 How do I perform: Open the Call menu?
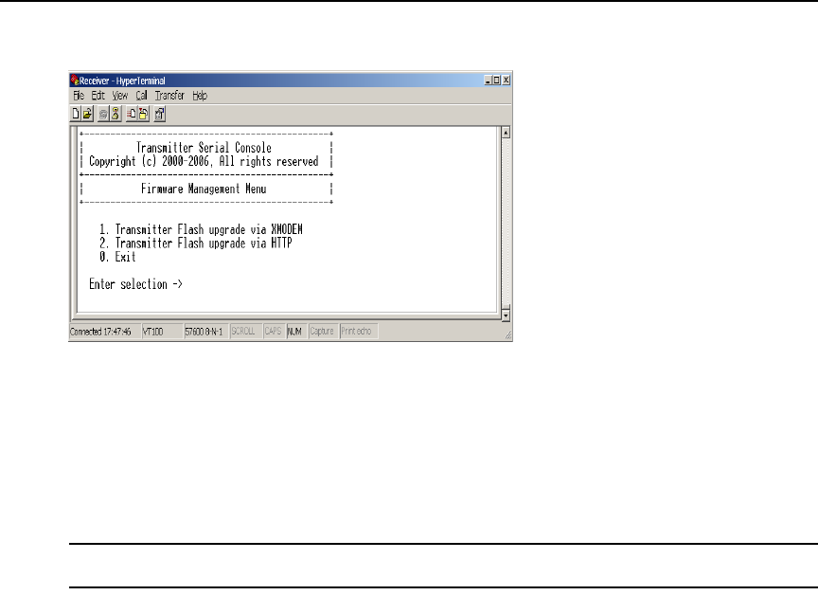point(141,96)
